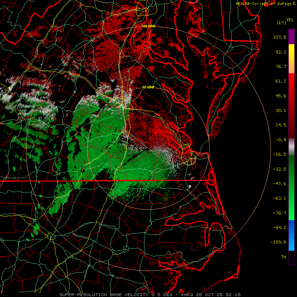Click the 50 NMI range ring label
Screen dimensions: 297x297
tap(148, 87)
